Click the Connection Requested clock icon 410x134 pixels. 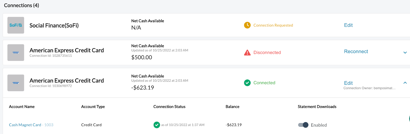click(247, 25)
